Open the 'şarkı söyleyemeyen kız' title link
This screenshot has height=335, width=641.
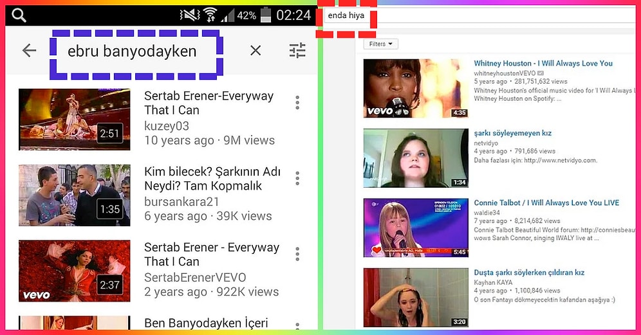513,133
